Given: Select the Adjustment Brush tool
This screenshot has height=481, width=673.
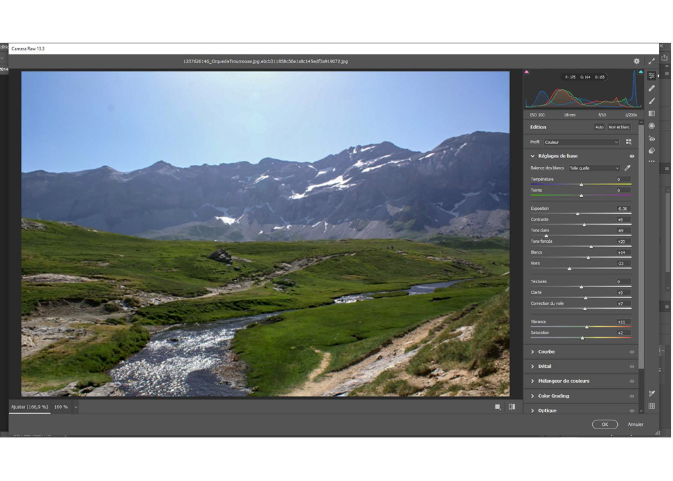Looking at the screenshot, I should (x=651, y=101).
